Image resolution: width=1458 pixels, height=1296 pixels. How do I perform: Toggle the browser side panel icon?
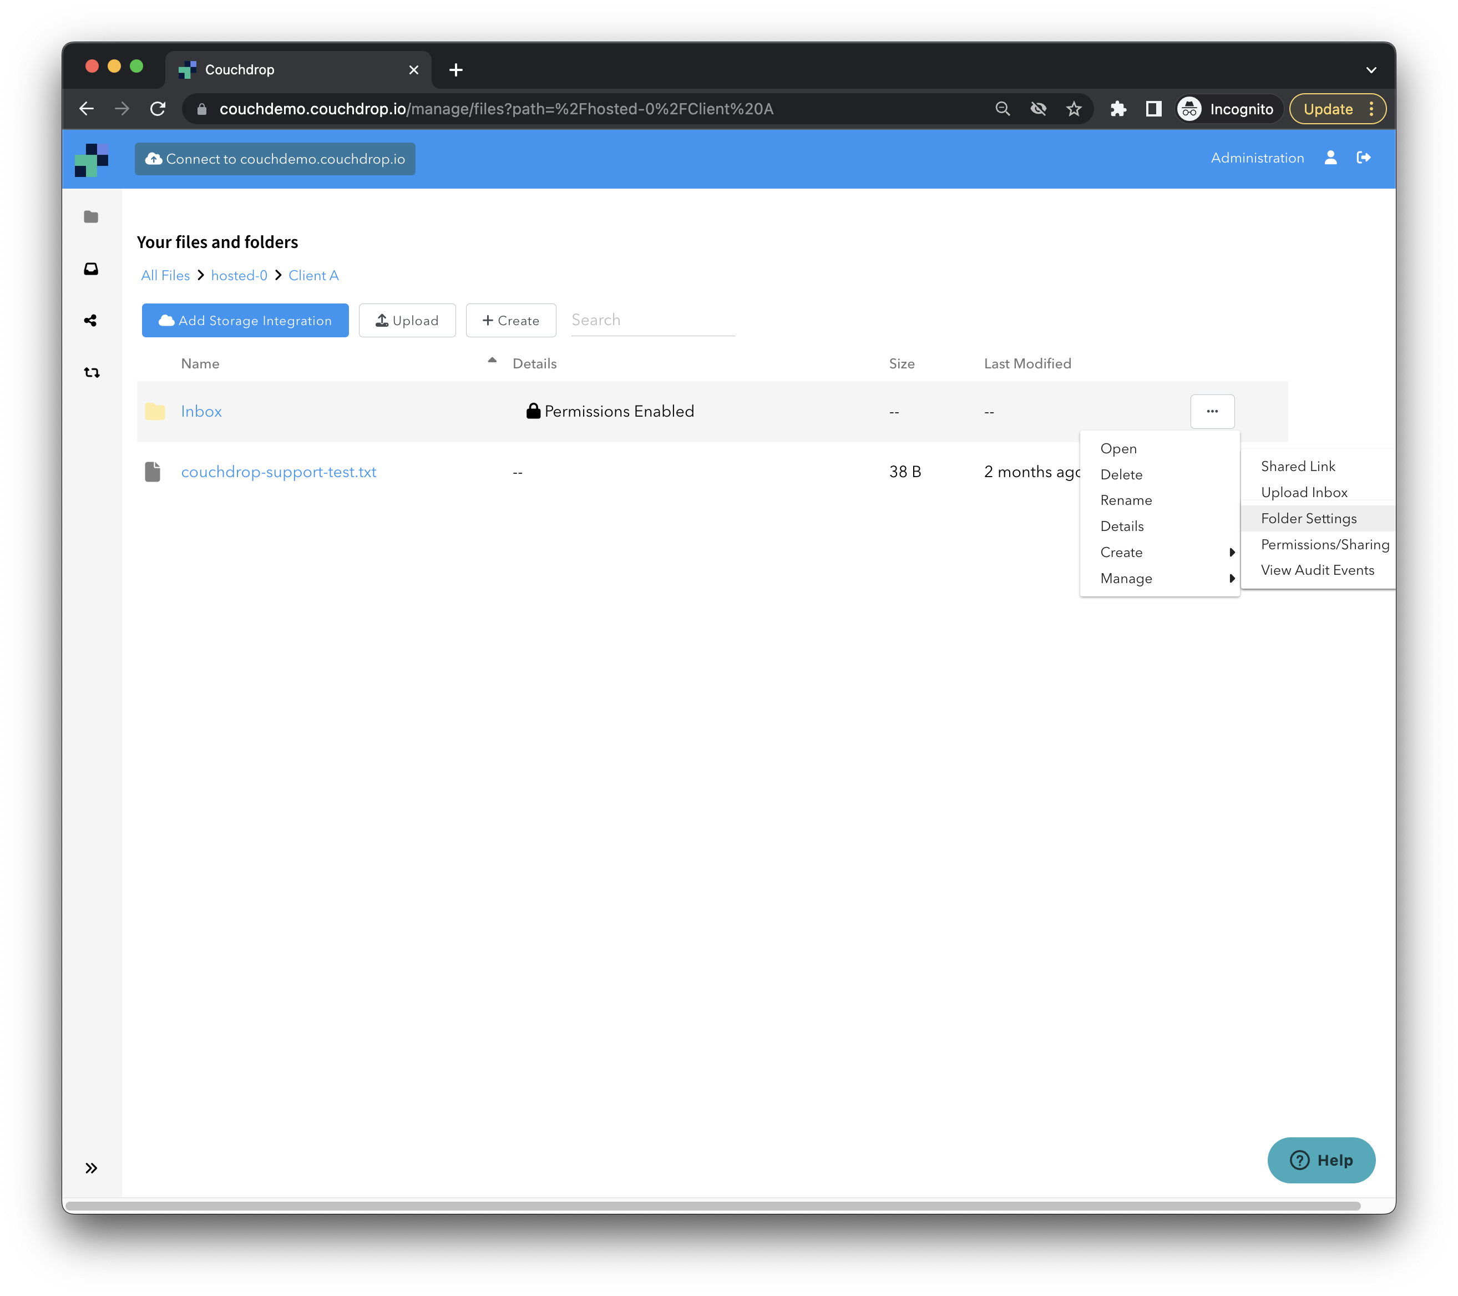pos(1153,108)
